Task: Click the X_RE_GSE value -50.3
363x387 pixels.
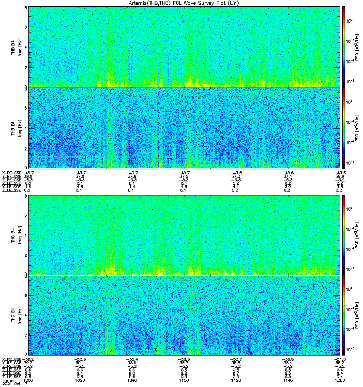Action: click(x=80, y=359)
